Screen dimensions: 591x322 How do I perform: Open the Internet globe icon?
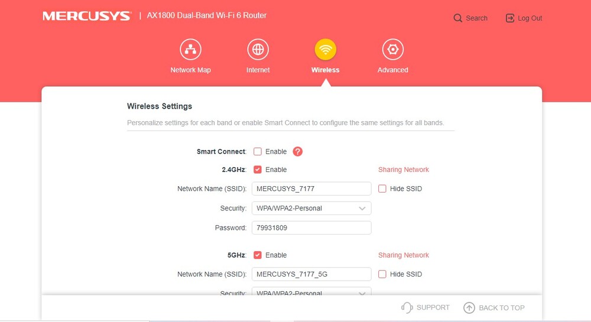(x=258, y=50)
